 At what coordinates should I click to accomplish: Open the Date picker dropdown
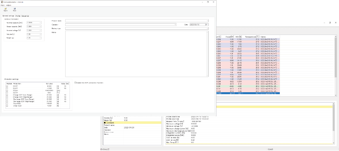[x=207, y=25]
